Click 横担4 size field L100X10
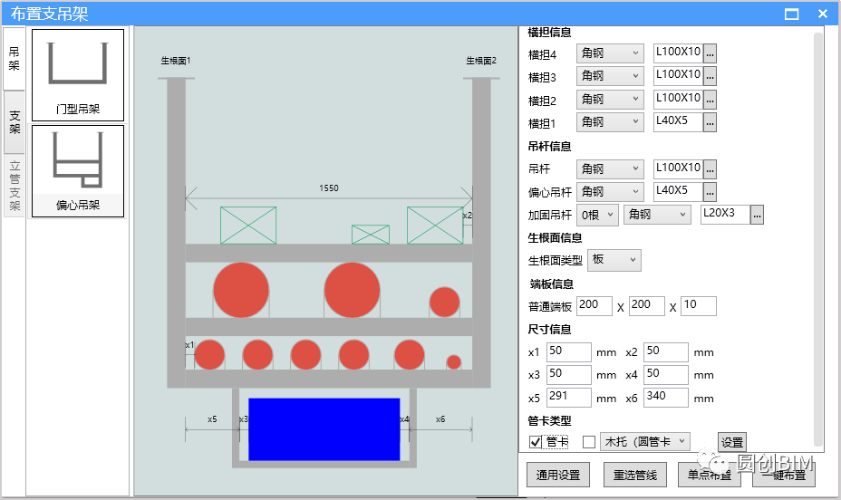The width and height of the screenshot is (841, 500). [678, 53]
